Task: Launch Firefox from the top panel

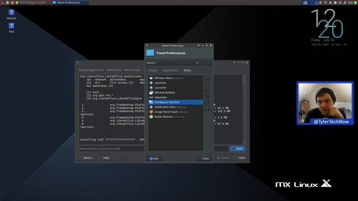Action: pos(12,2)
